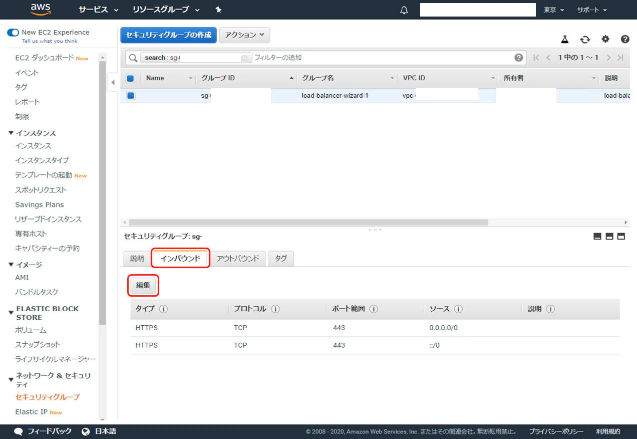637x439 pixels.
Task: Open the flask experiments icon
Action: pyautogui.click(x=565, y=39)
